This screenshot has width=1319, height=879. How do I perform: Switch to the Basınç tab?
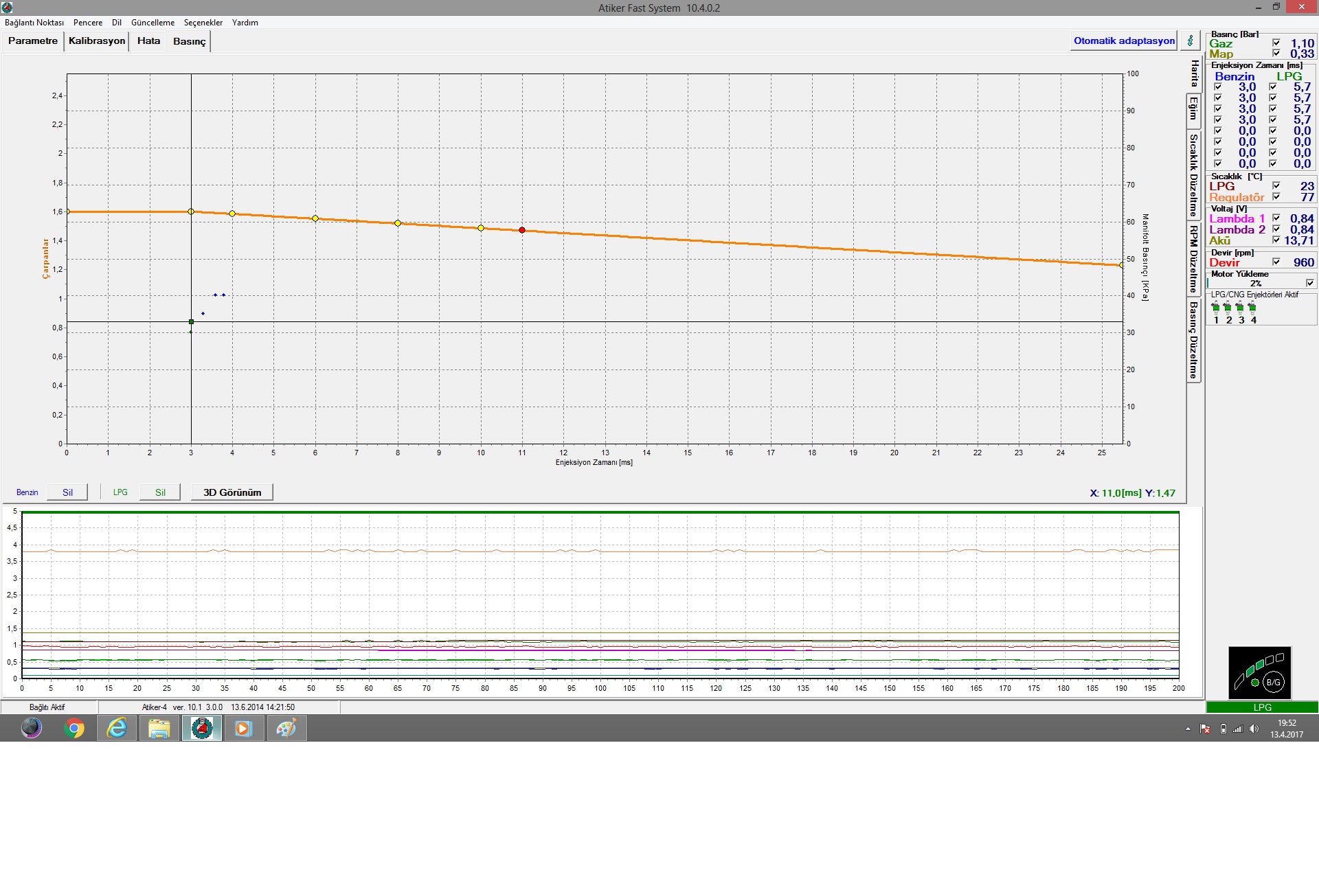click(x=189, y=41)
